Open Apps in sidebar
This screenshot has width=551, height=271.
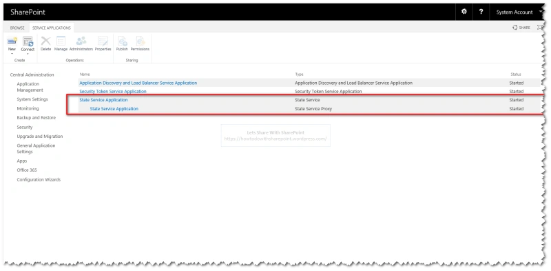[x=22, y=161]
